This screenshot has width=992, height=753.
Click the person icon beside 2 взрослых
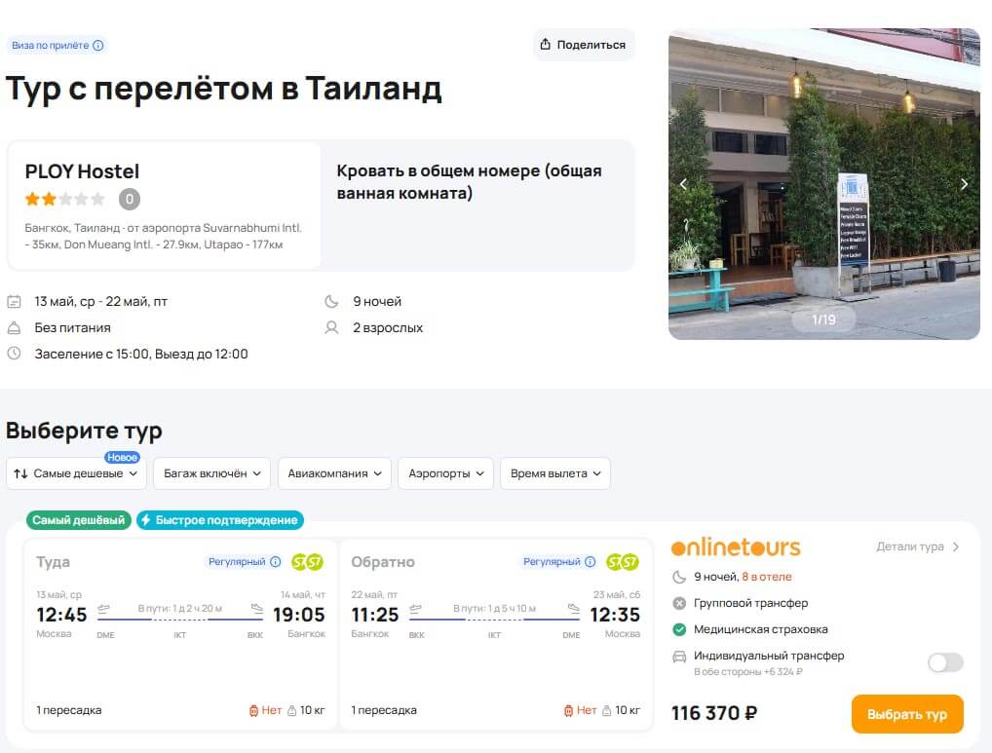[x=331, y=328]
